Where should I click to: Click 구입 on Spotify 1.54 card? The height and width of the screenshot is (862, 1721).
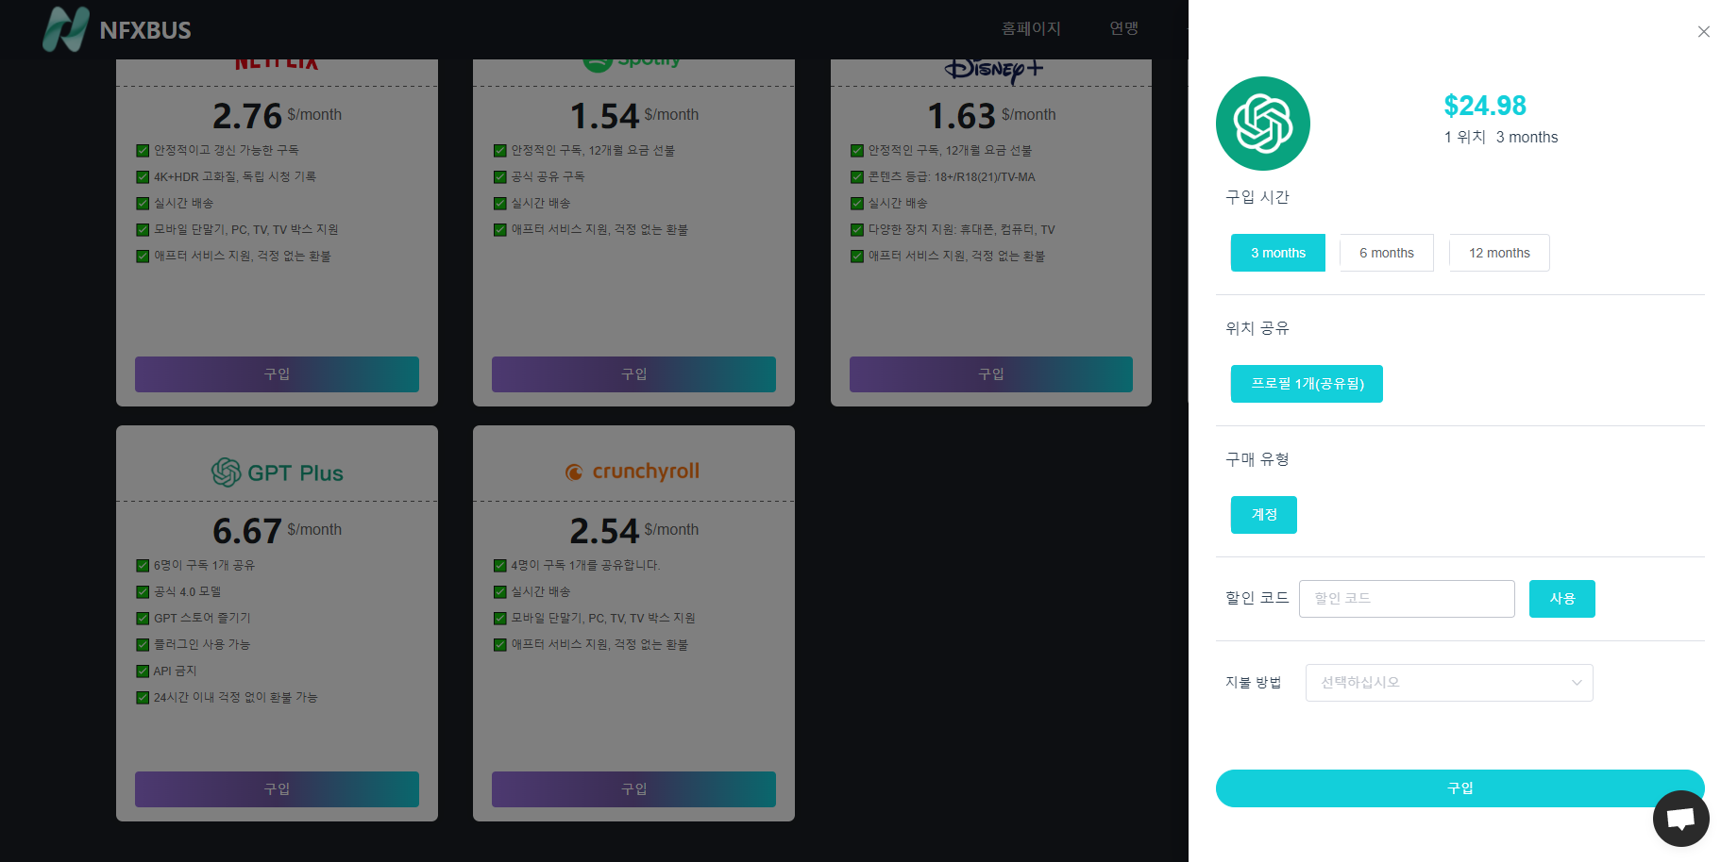(x=633, y=374)
